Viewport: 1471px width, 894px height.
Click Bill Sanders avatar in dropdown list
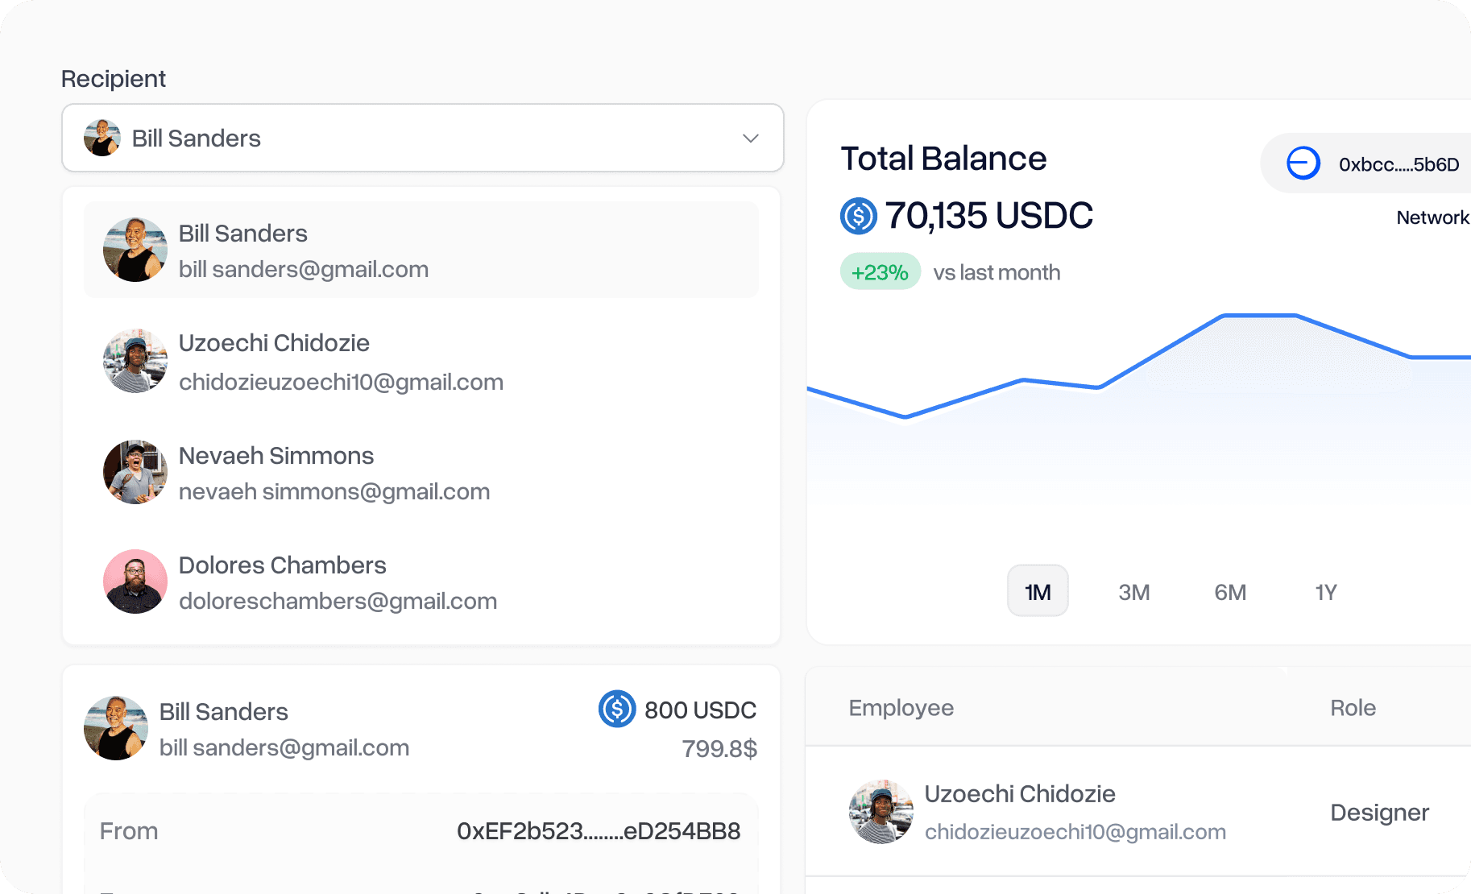pos(135,250)
